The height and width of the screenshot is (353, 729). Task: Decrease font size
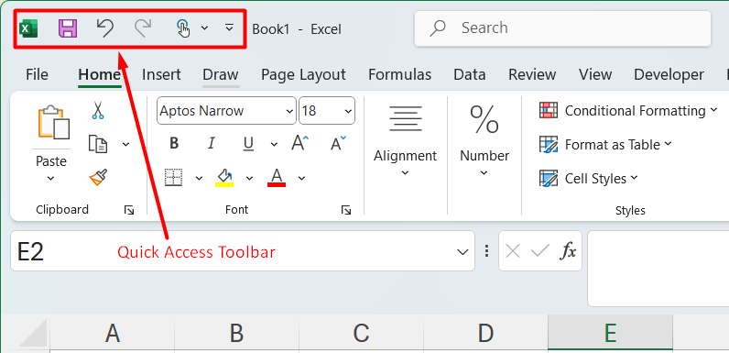pyautogui.click(x=338, y=143)
